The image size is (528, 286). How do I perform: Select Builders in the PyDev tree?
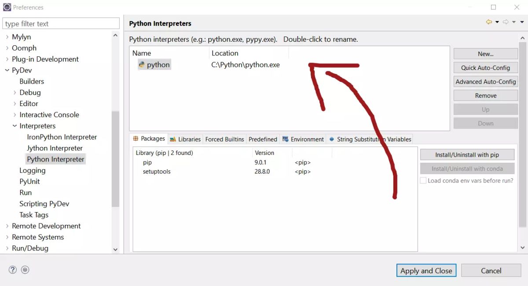32,81
